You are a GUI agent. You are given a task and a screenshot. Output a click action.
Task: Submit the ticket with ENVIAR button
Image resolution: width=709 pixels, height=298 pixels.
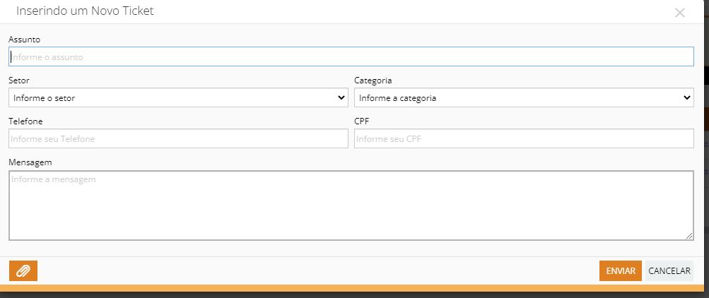click(x=621, y=271)
